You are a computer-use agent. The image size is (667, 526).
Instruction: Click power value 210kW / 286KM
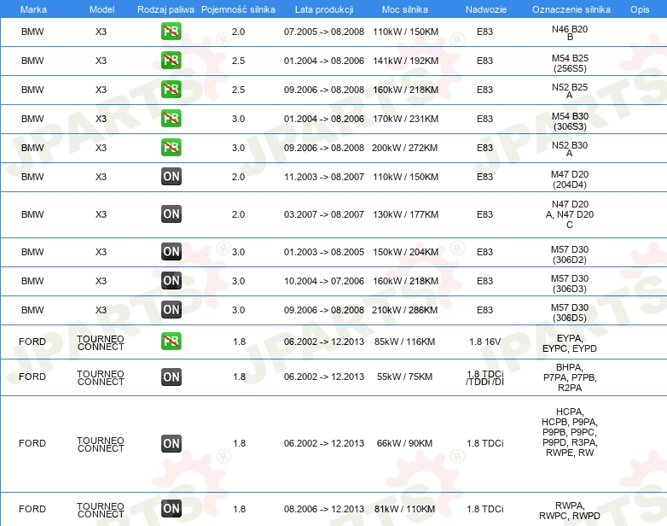(404, 310)
